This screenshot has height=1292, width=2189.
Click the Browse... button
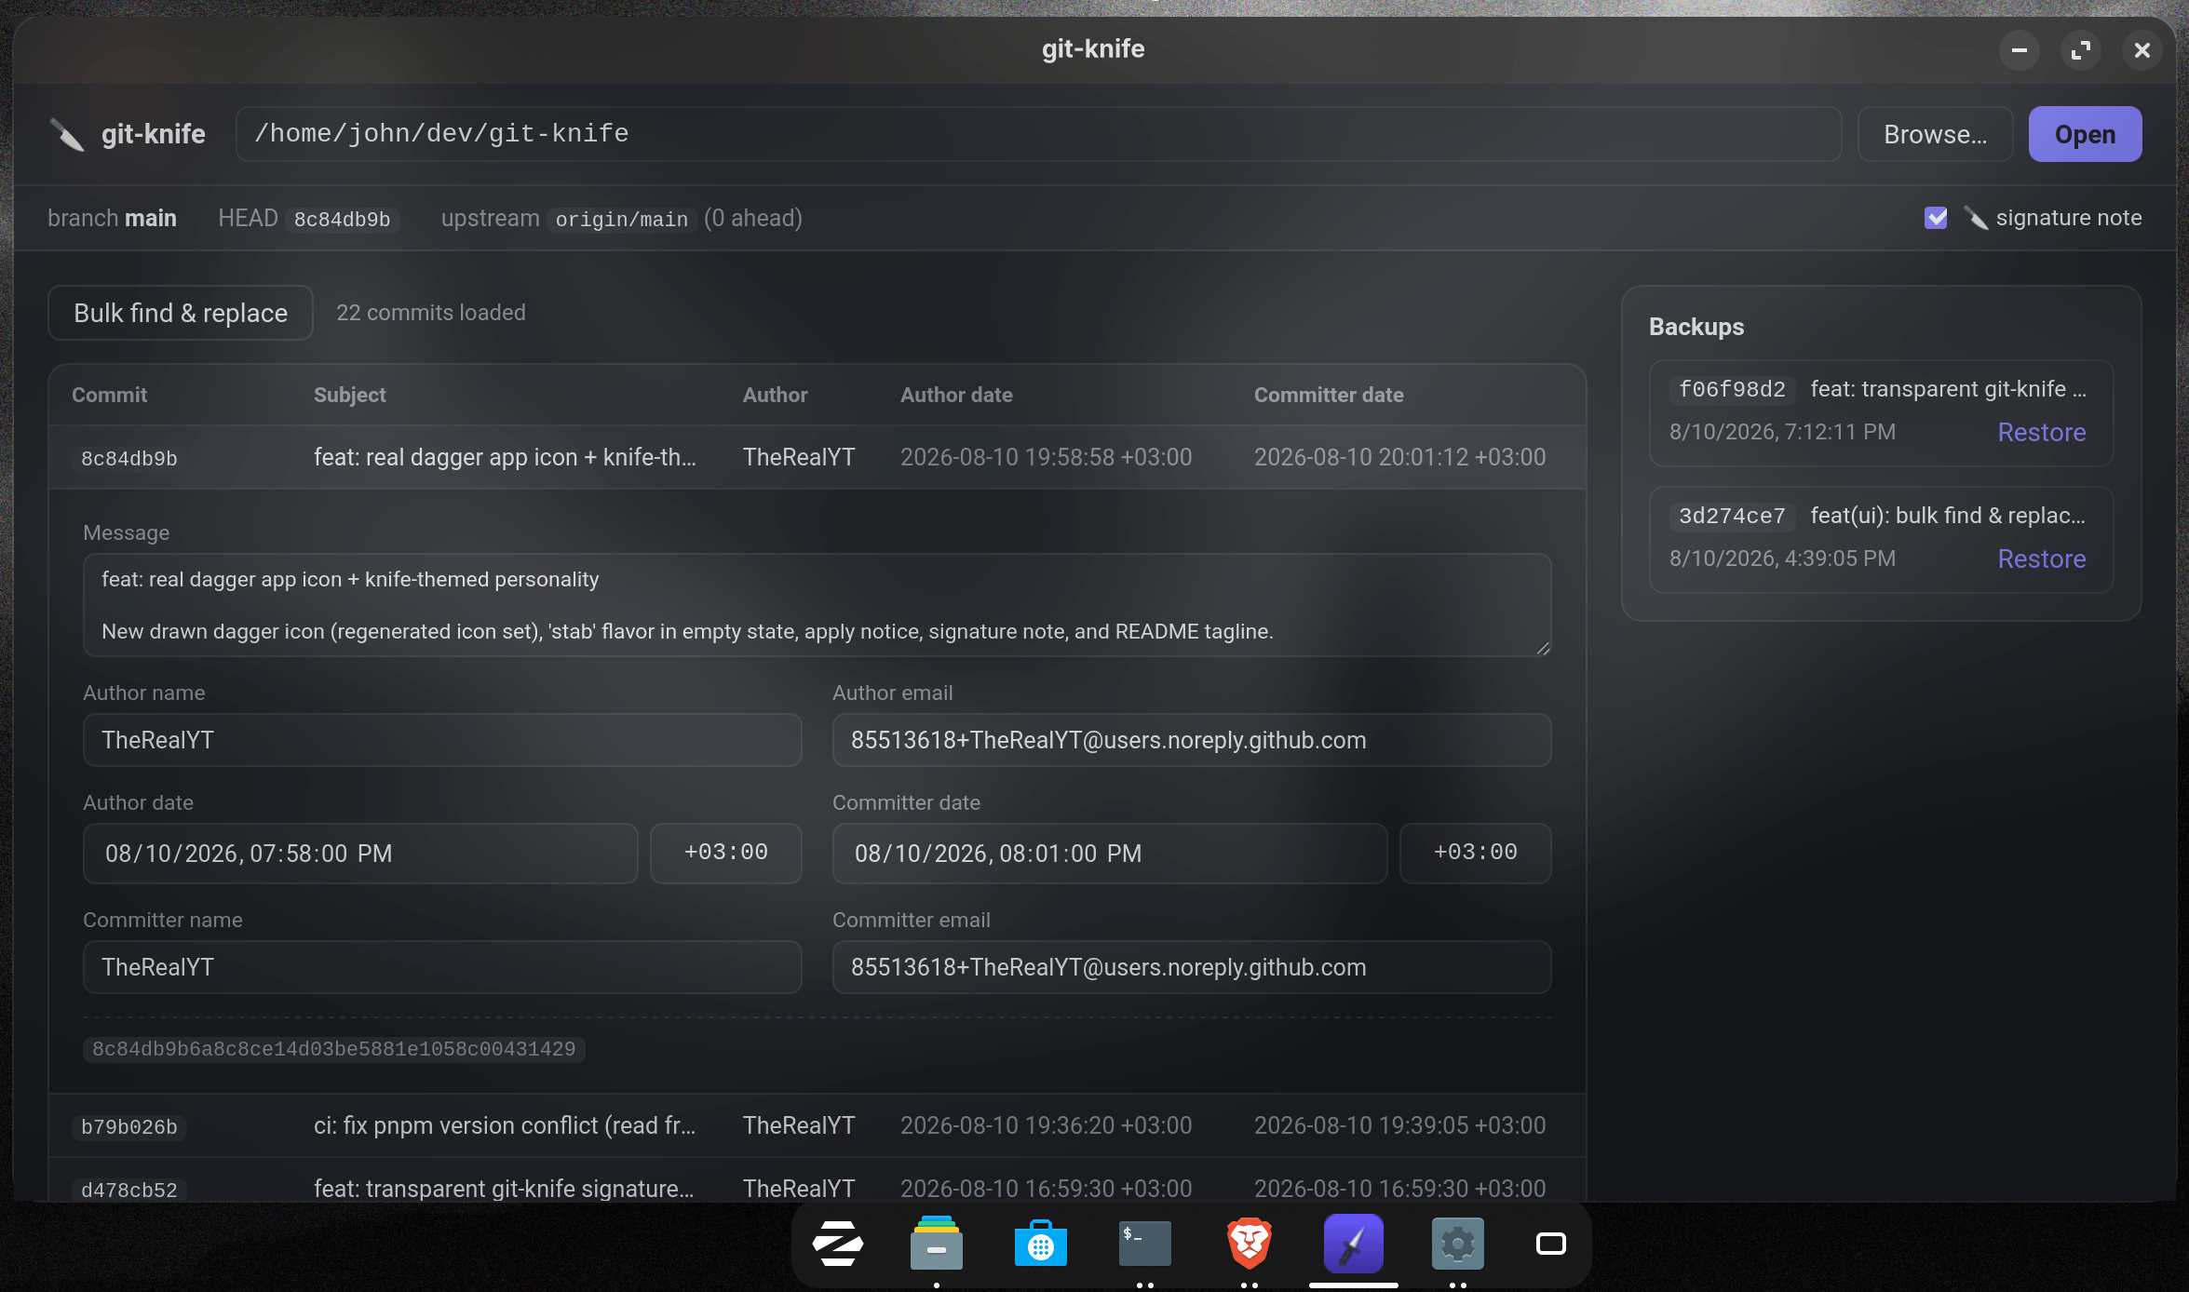coord(1936,134)
